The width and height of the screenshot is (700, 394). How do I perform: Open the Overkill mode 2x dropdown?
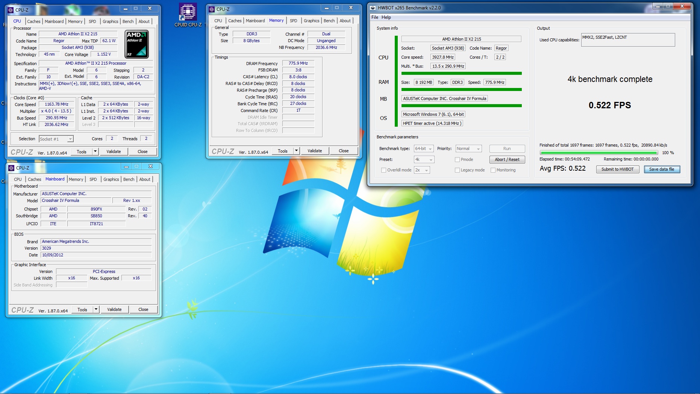[422, 170]
